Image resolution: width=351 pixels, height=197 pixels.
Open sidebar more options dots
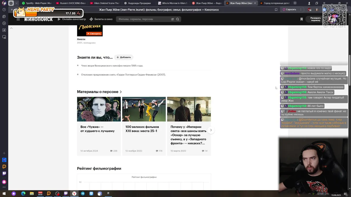(4, 187)
